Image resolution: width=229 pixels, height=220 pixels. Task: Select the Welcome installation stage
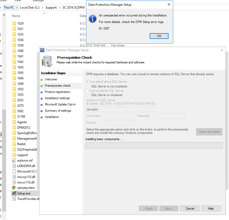(x=51, y=79)
